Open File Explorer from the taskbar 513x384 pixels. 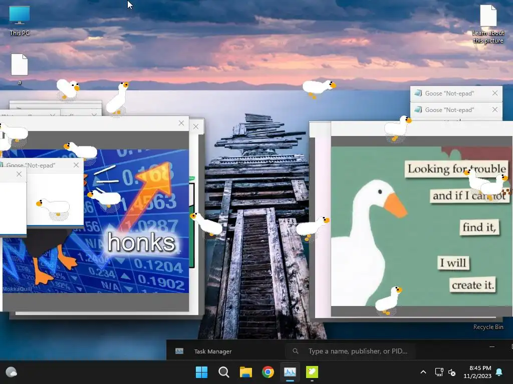(x=245, y=372)
